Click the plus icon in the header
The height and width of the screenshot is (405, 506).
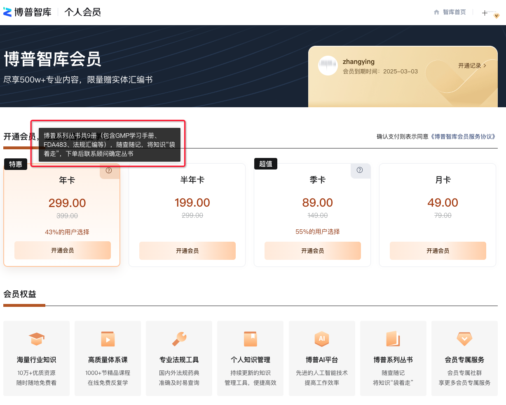click(485, 13)
